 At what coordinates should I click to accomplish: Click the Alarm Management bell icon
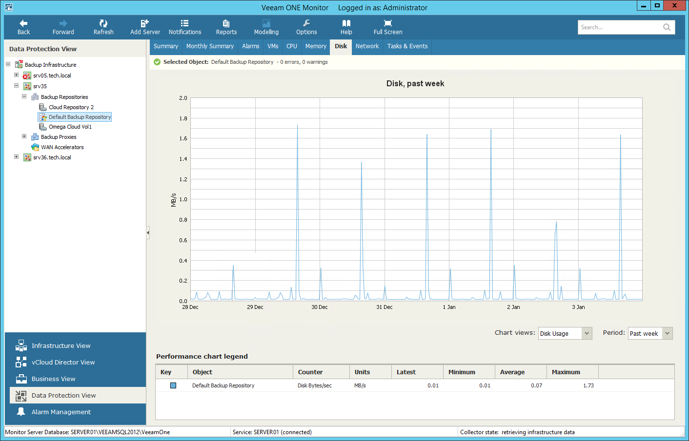[21, 412]
